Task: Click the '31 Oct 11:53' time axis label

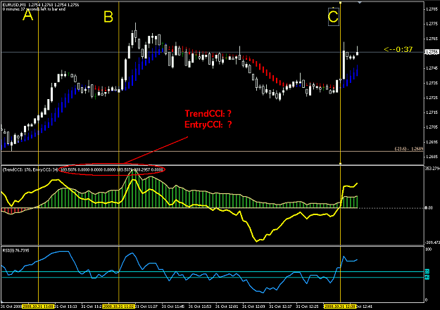Action: pyautogui.click(x=200, y=306)
